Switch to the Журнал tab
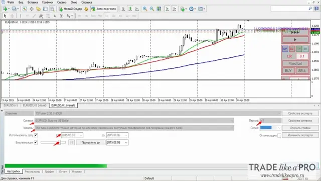 [77, 171]
